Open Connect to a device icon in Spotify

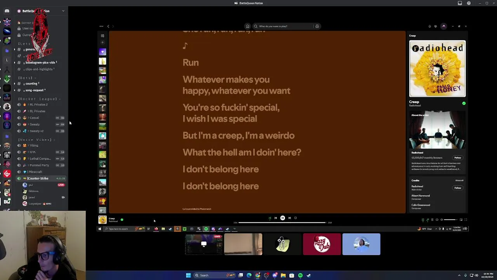pos(437,220)
